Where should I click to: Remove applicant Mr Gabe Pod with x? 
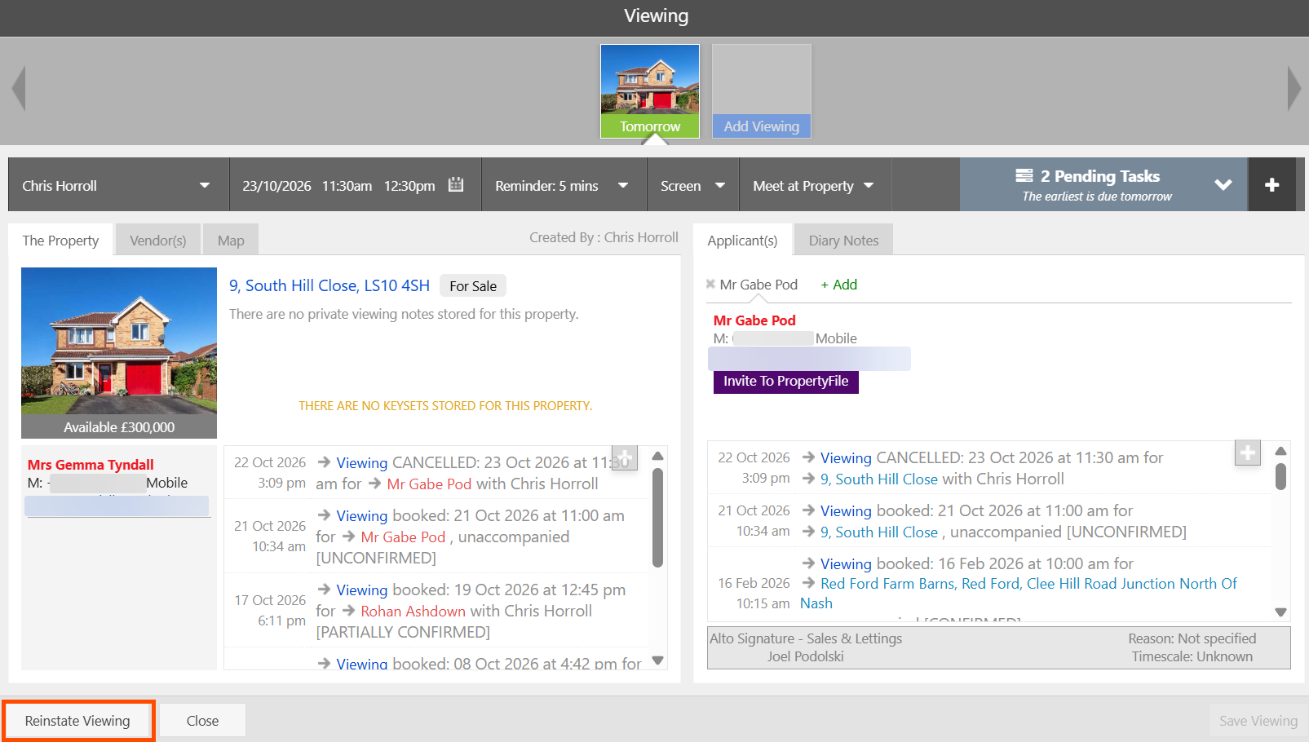[710, 285]
